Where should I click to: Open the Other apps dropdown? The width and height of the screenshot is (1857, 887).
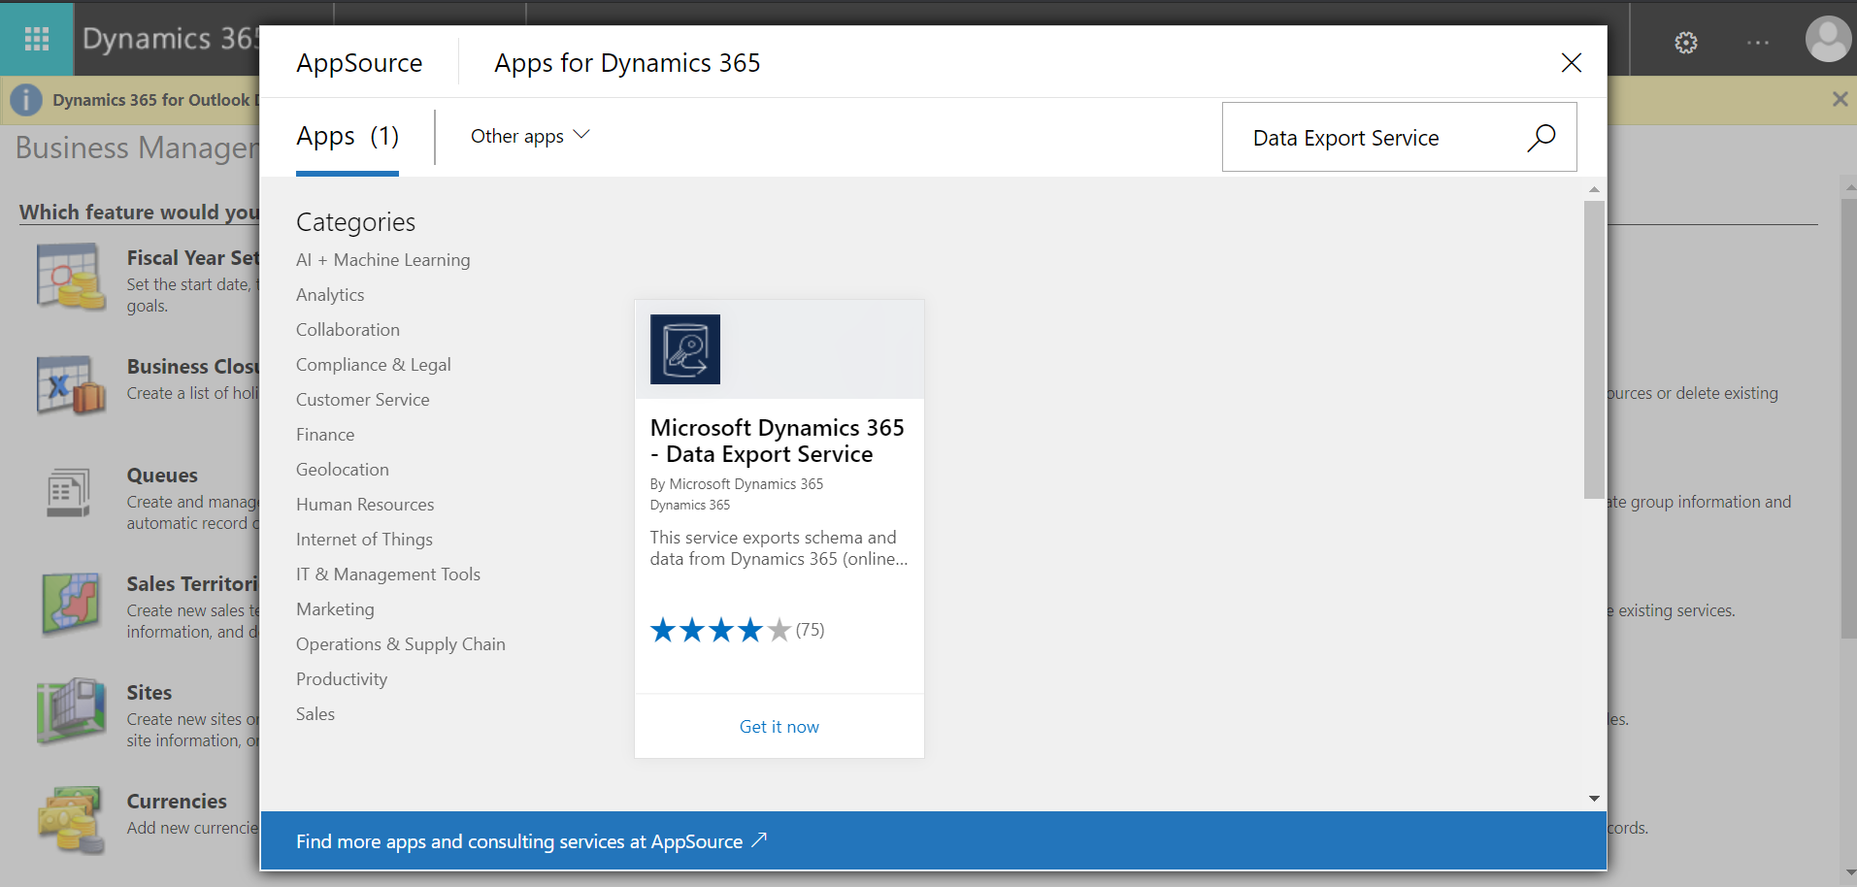[x=529, y=136]
